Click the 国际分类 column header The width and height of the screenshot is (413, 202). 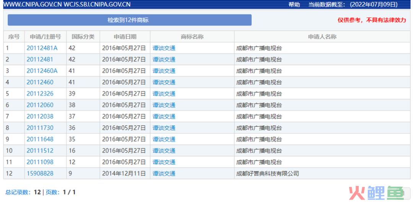[83, 37]
